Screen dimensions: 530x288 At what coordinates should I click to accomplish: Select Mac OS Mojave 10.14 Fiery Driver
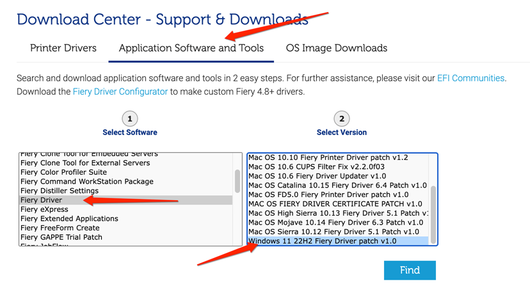click(x=335, y=222)
